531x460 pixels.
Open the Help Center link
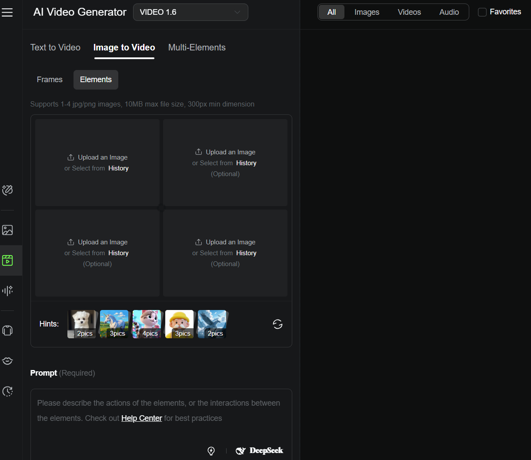142,418
